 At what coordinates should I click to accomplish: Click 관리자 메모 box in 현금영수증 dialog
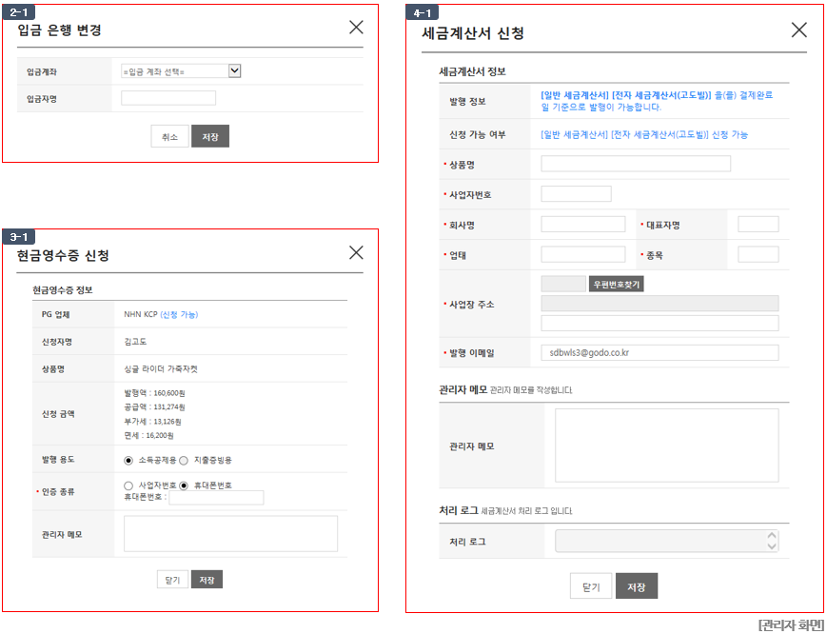230,534
